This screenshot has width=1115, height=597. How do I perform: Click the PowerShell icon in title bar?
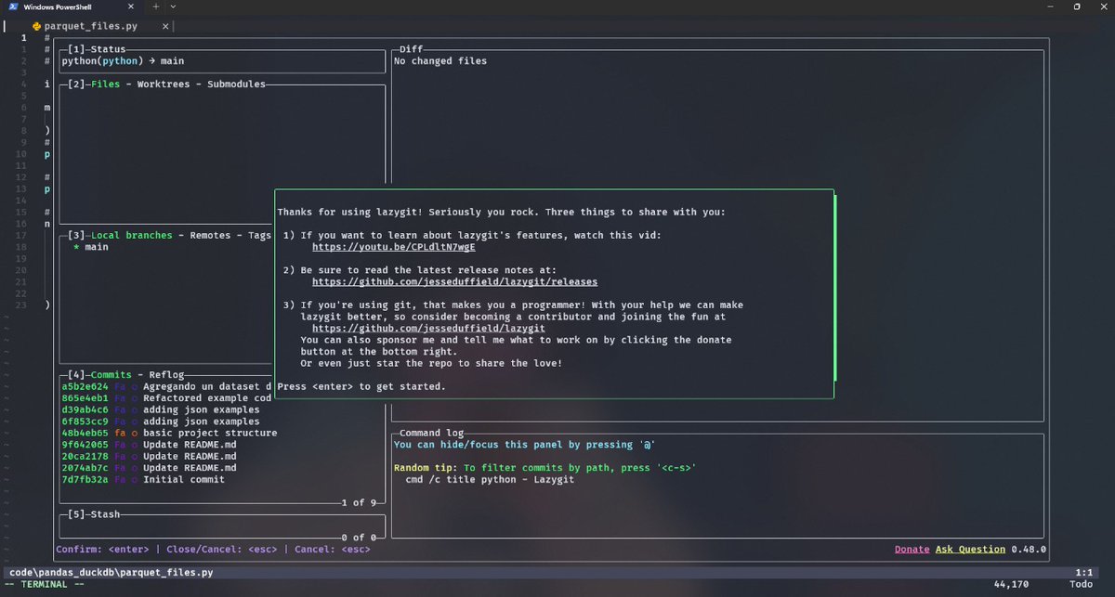[x=14, y=6]
